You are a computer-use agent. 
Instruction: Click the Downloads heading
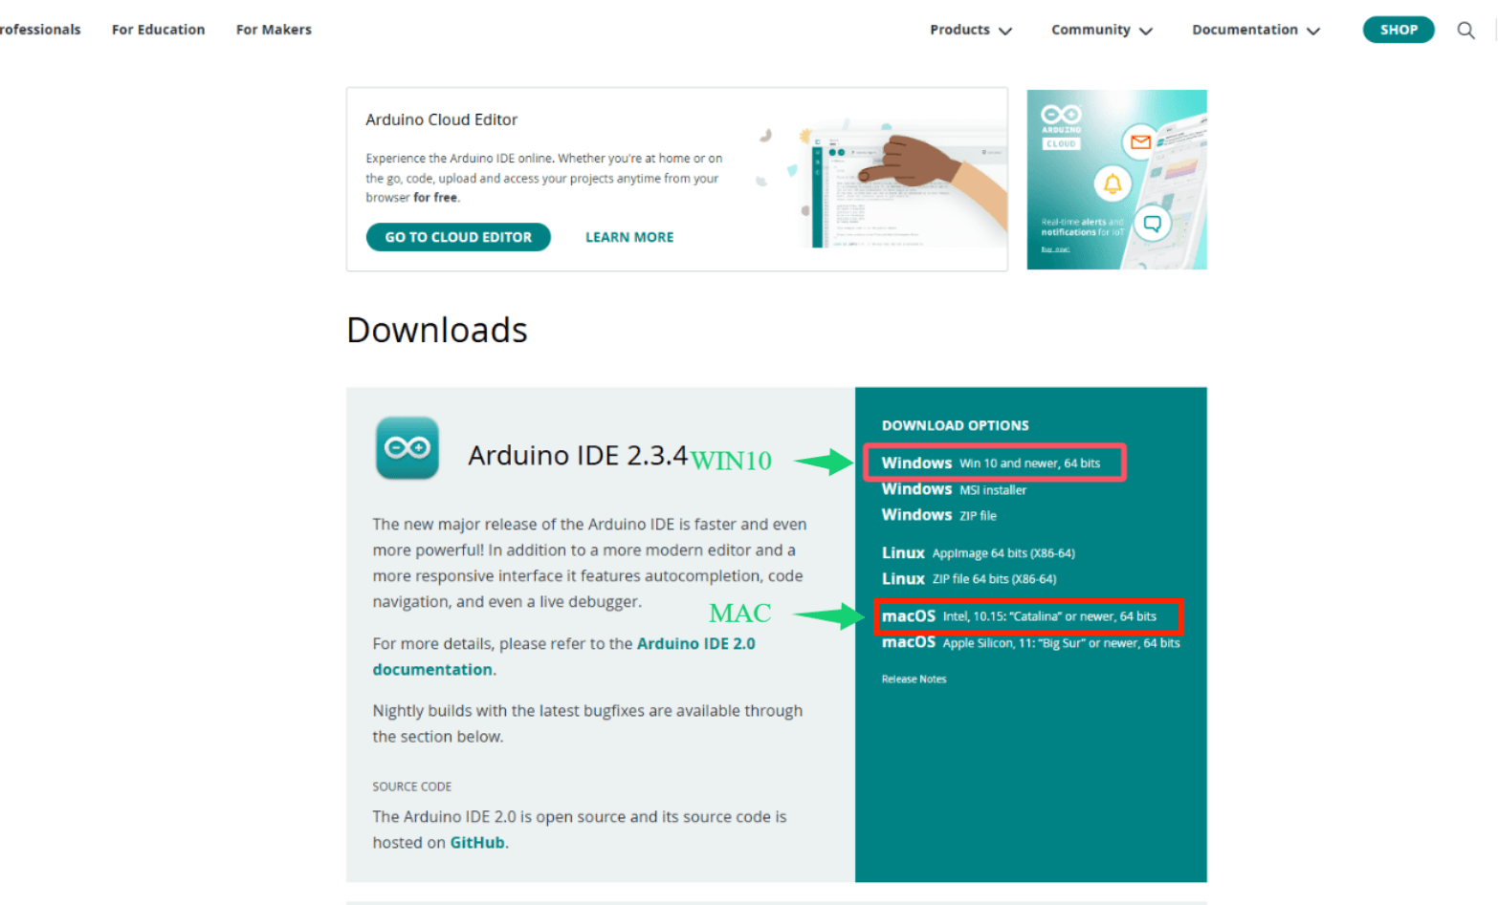(x=437, y=330)
